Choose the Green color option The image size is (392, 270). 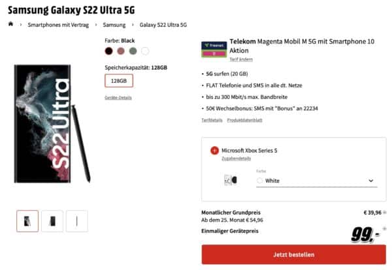click(x=133, y=51)
